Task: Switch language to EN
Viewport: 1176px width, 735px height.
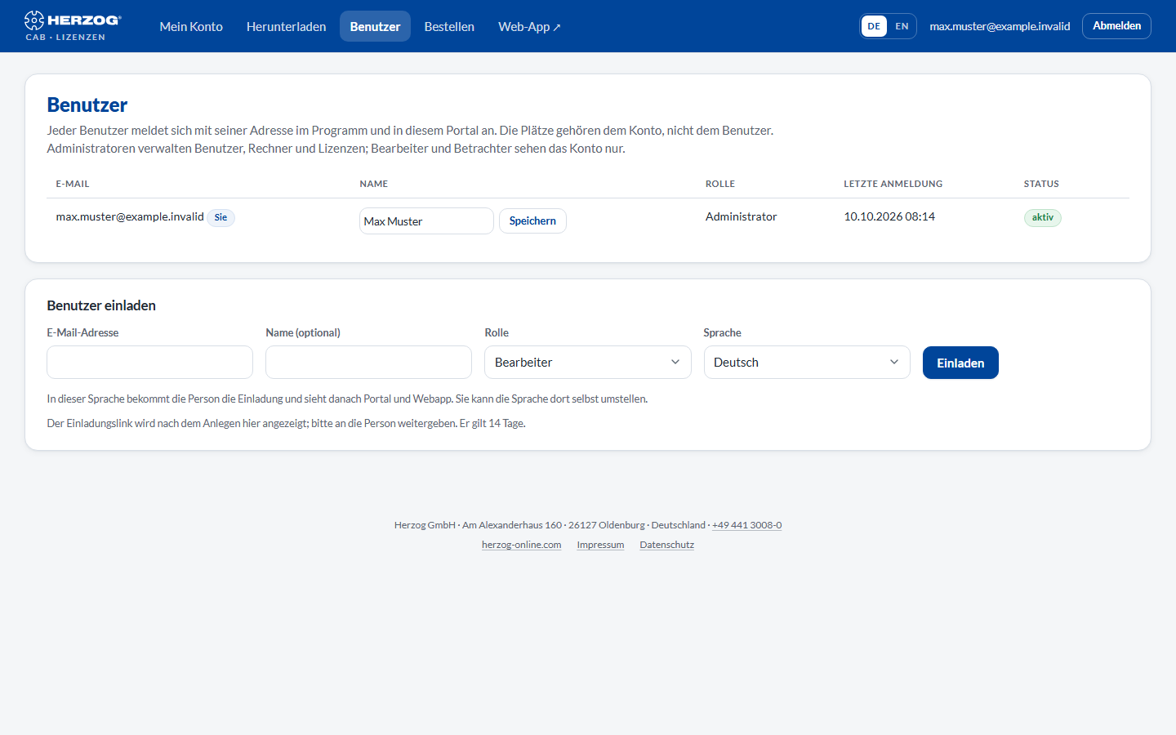Action: (x=902, y=26)
